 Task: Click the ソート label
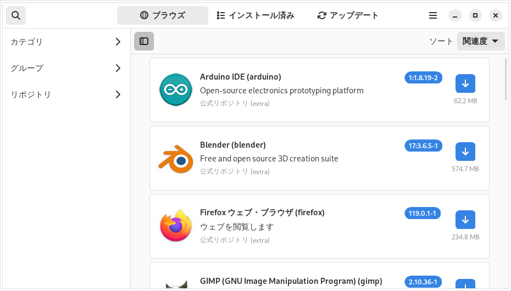441,41
